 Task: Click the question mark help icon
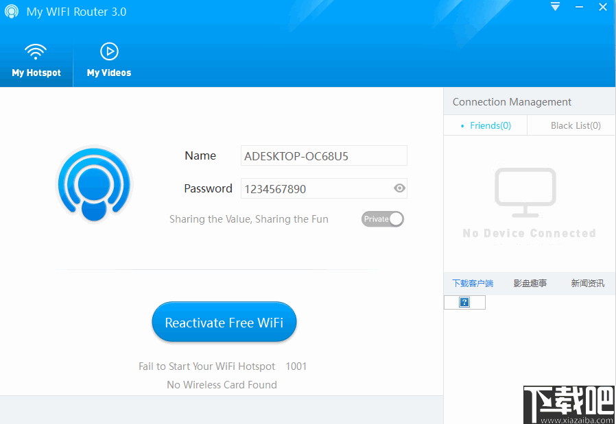pos(464,301)
